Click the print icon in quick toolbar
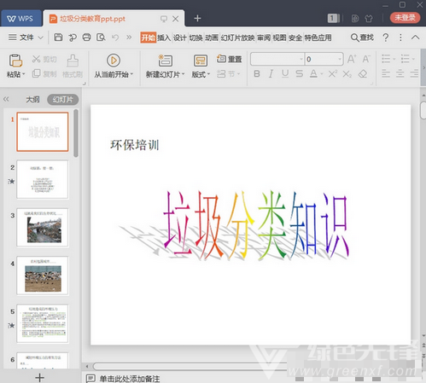This screenshot has height=383, width=426. click(86, 38)
